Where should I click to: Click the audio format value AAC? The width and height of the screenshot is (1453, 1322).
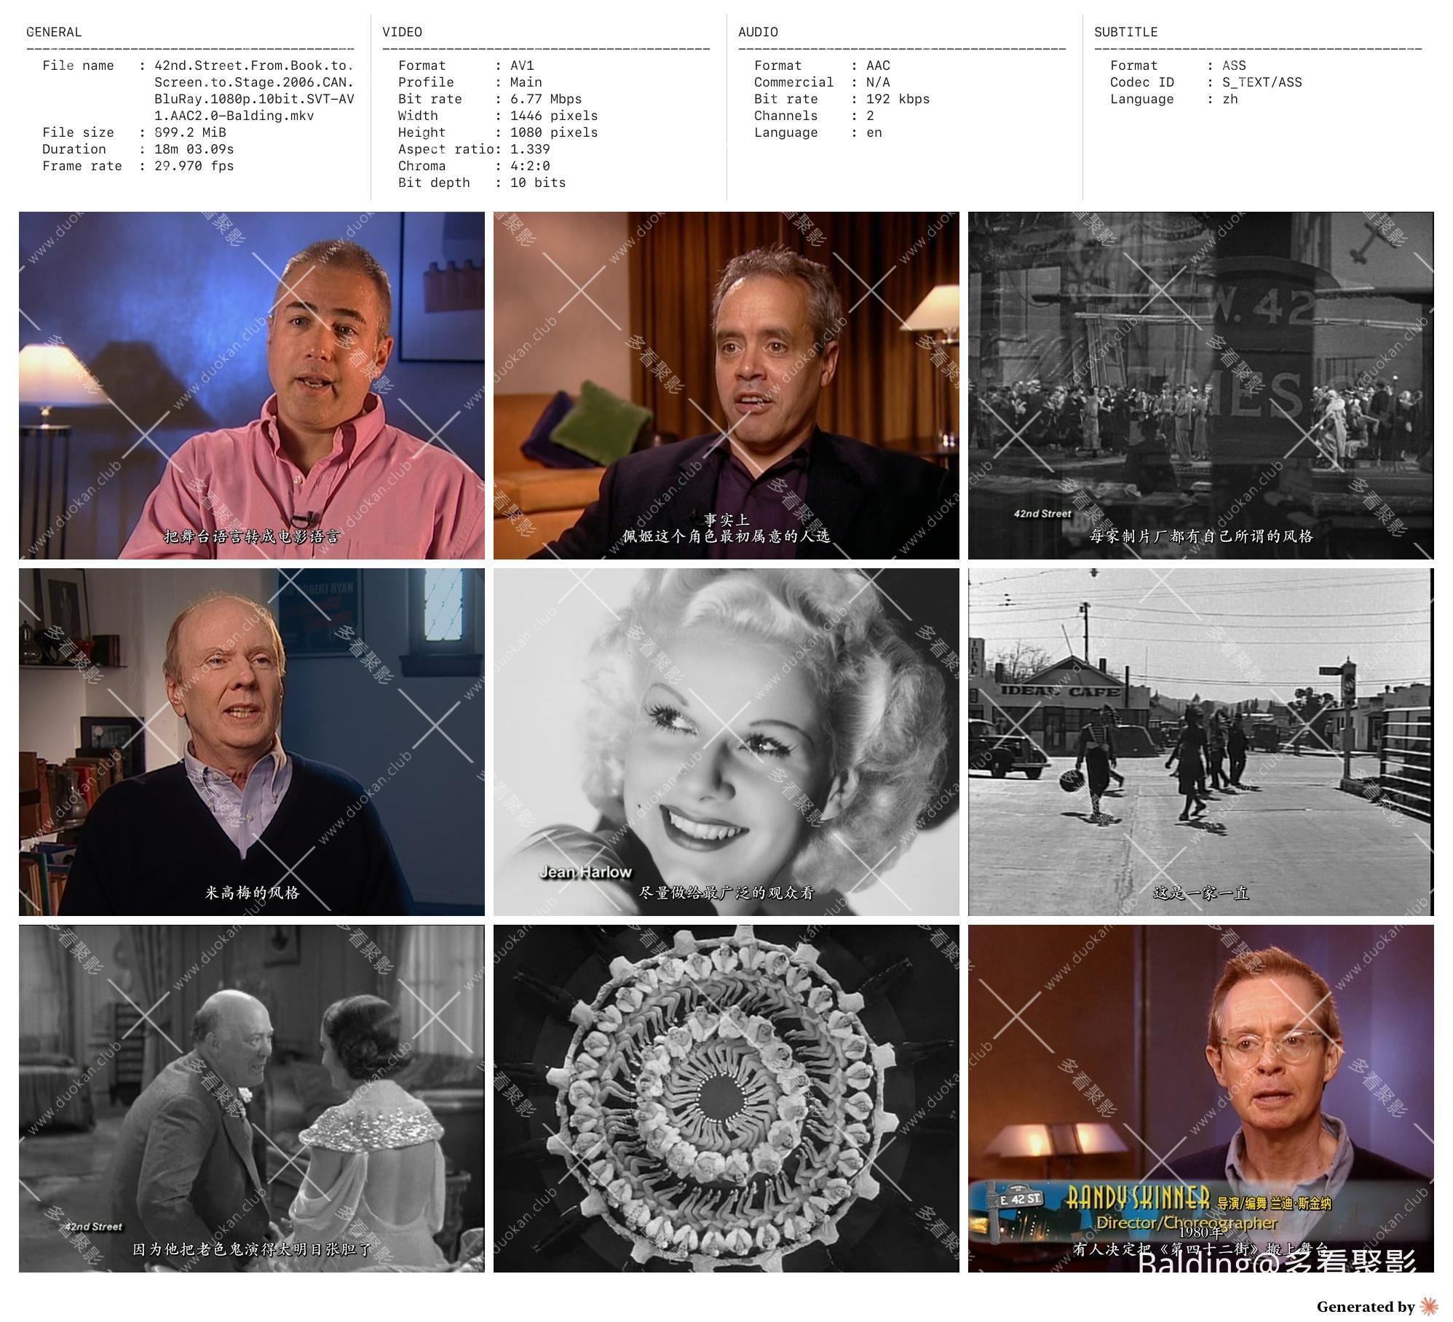pos(878,65)
